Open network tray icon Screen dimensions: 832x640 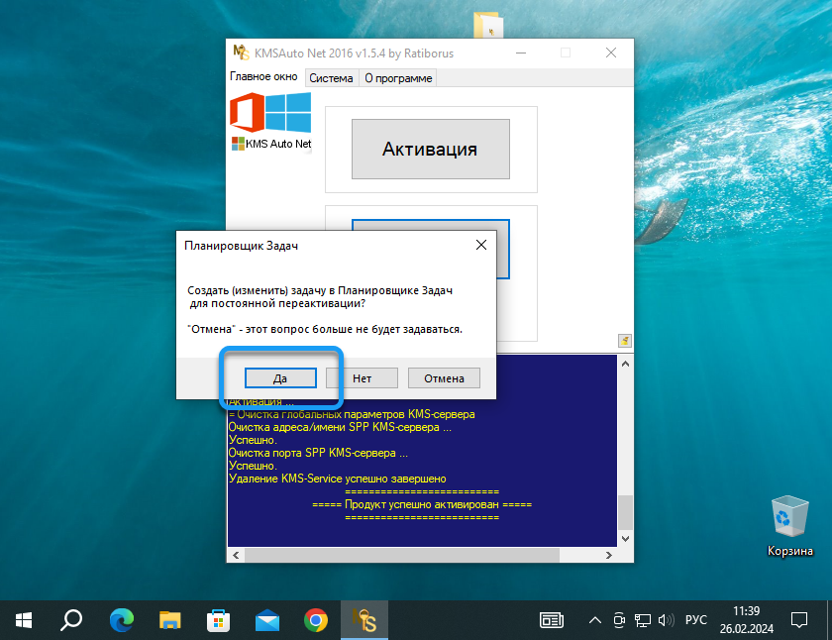[643, 620]
